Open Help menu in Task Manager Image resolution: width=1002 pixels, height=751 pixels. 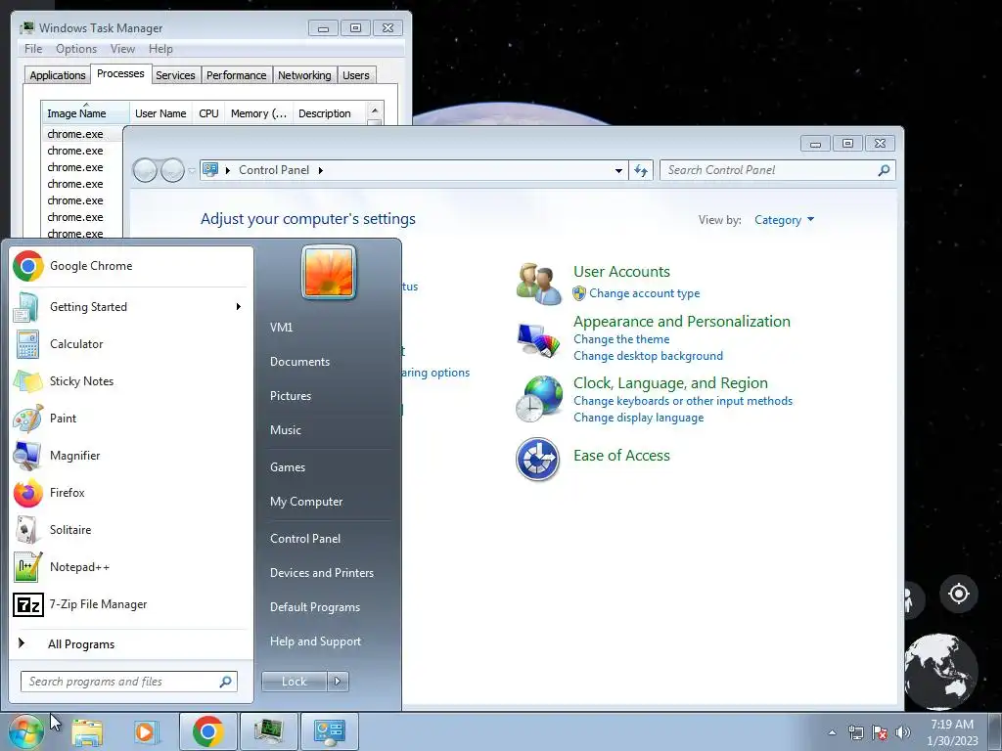pyautogui.click(x=160, y=49)
